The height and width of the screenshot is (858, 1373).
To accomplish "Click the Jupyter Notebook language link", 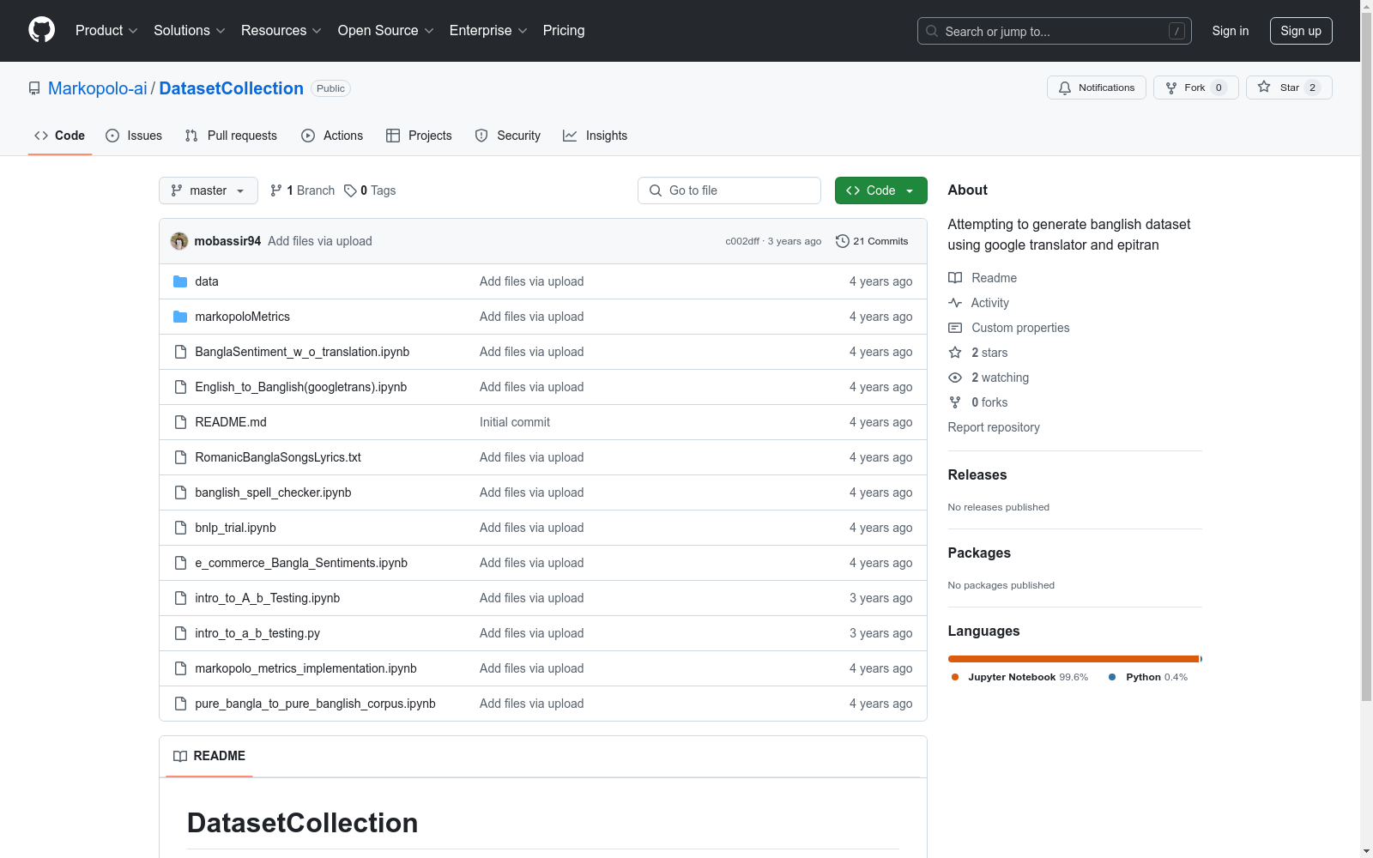I will tap(1020, 677).
